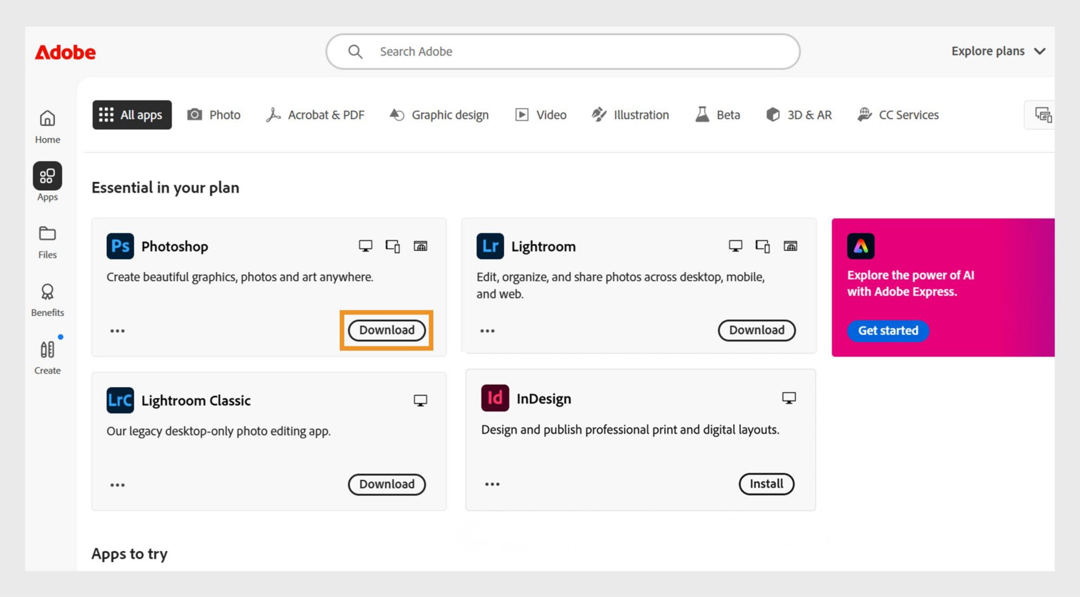Open InDesign more options menu
Image resolution: width=1080 pixels, height=597 pixels.
click(x=492, y=484)
